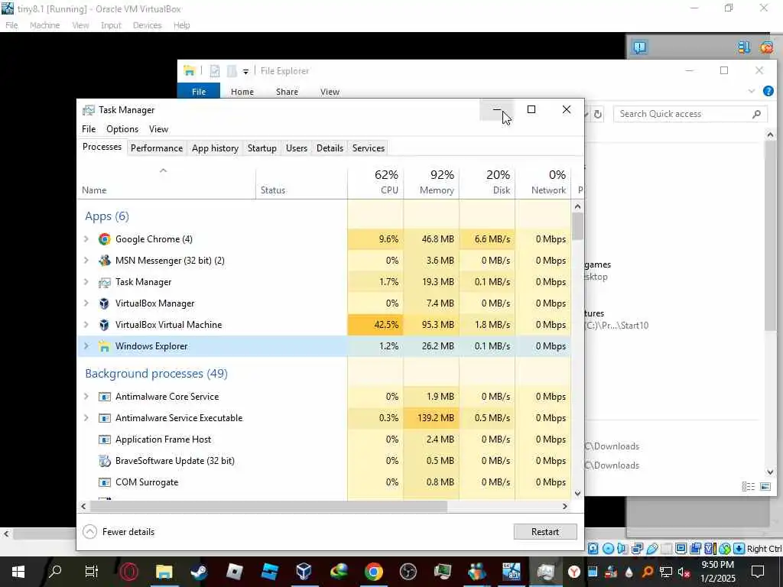Click the muted volume speaker tray icon
Screen dimensions: 783x587
[683, 572]
